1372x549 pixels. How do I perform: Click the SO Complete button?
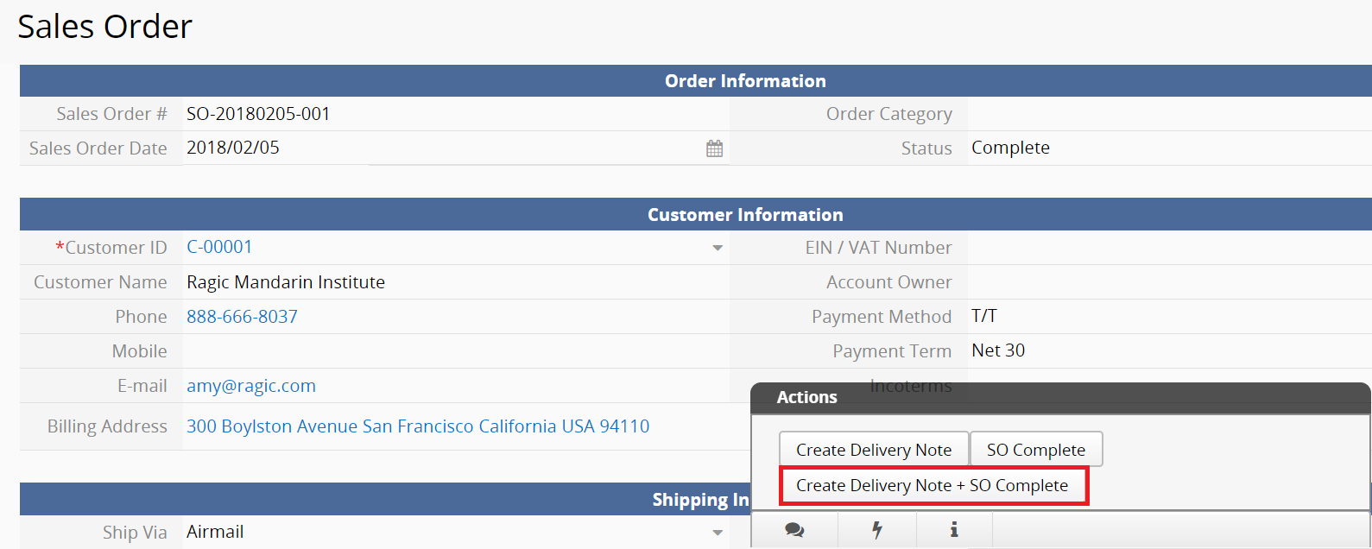click(1036, 450)
